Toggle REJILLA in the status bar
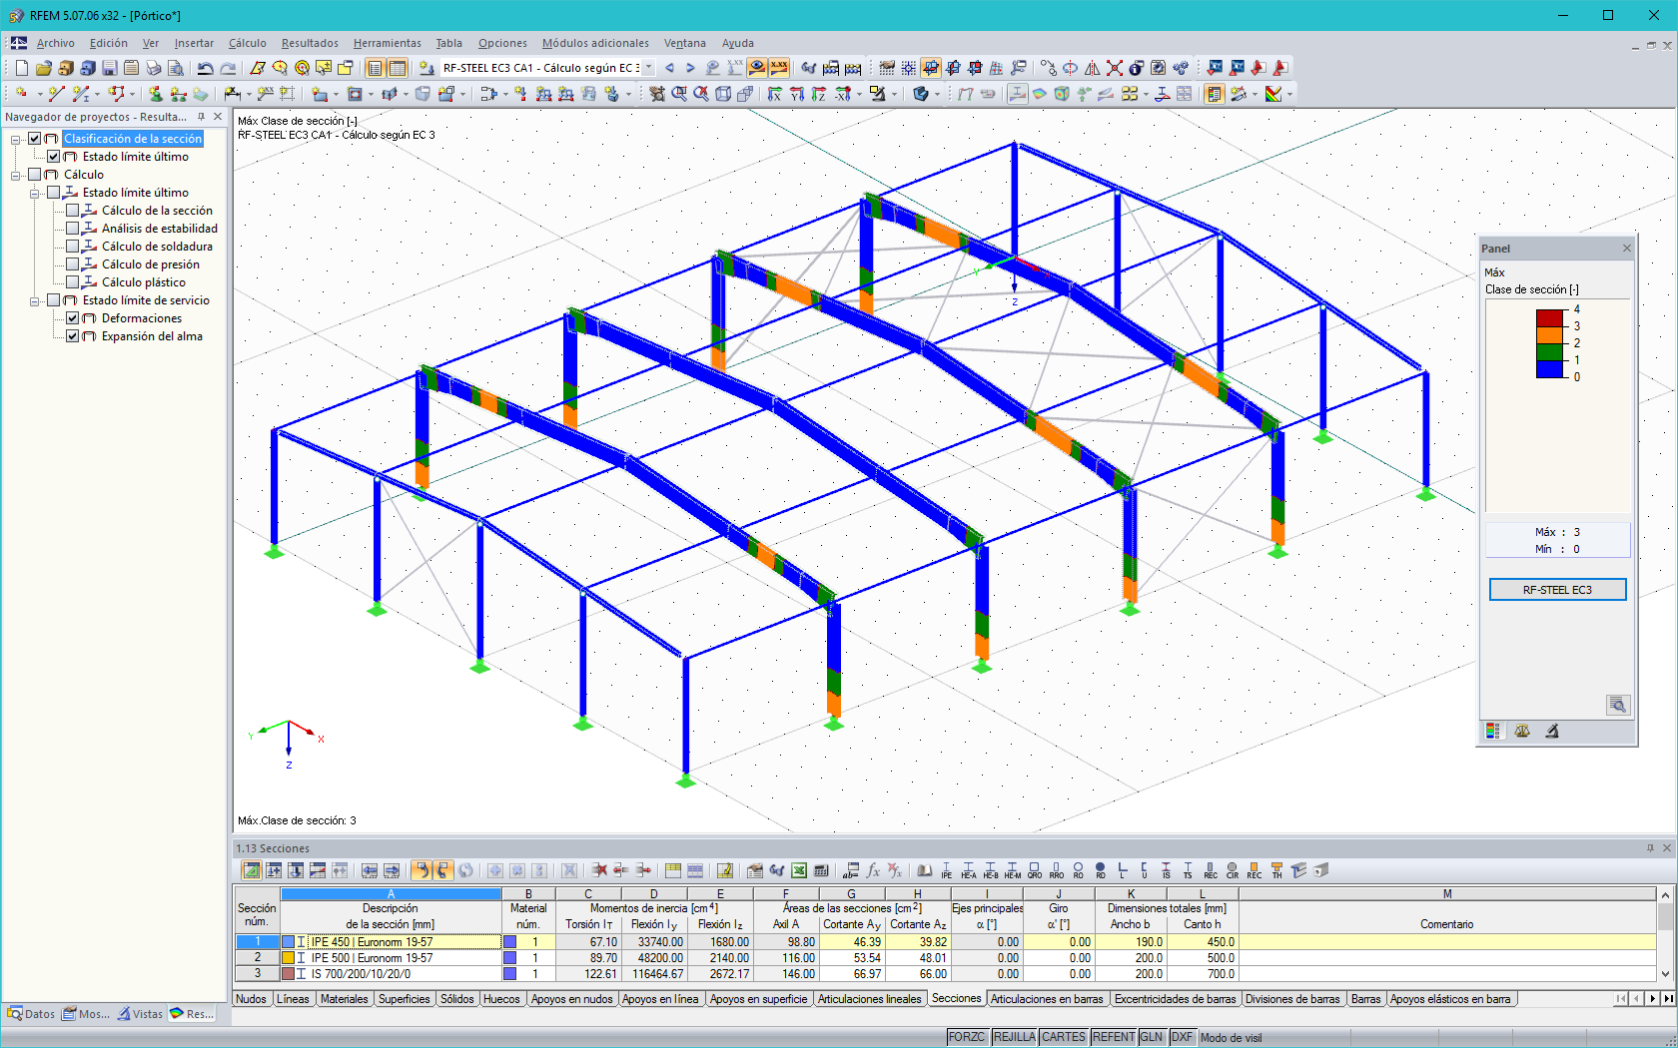Image resolution: width=1678 pixels, height=1048 pixels. point(1014,1037)
